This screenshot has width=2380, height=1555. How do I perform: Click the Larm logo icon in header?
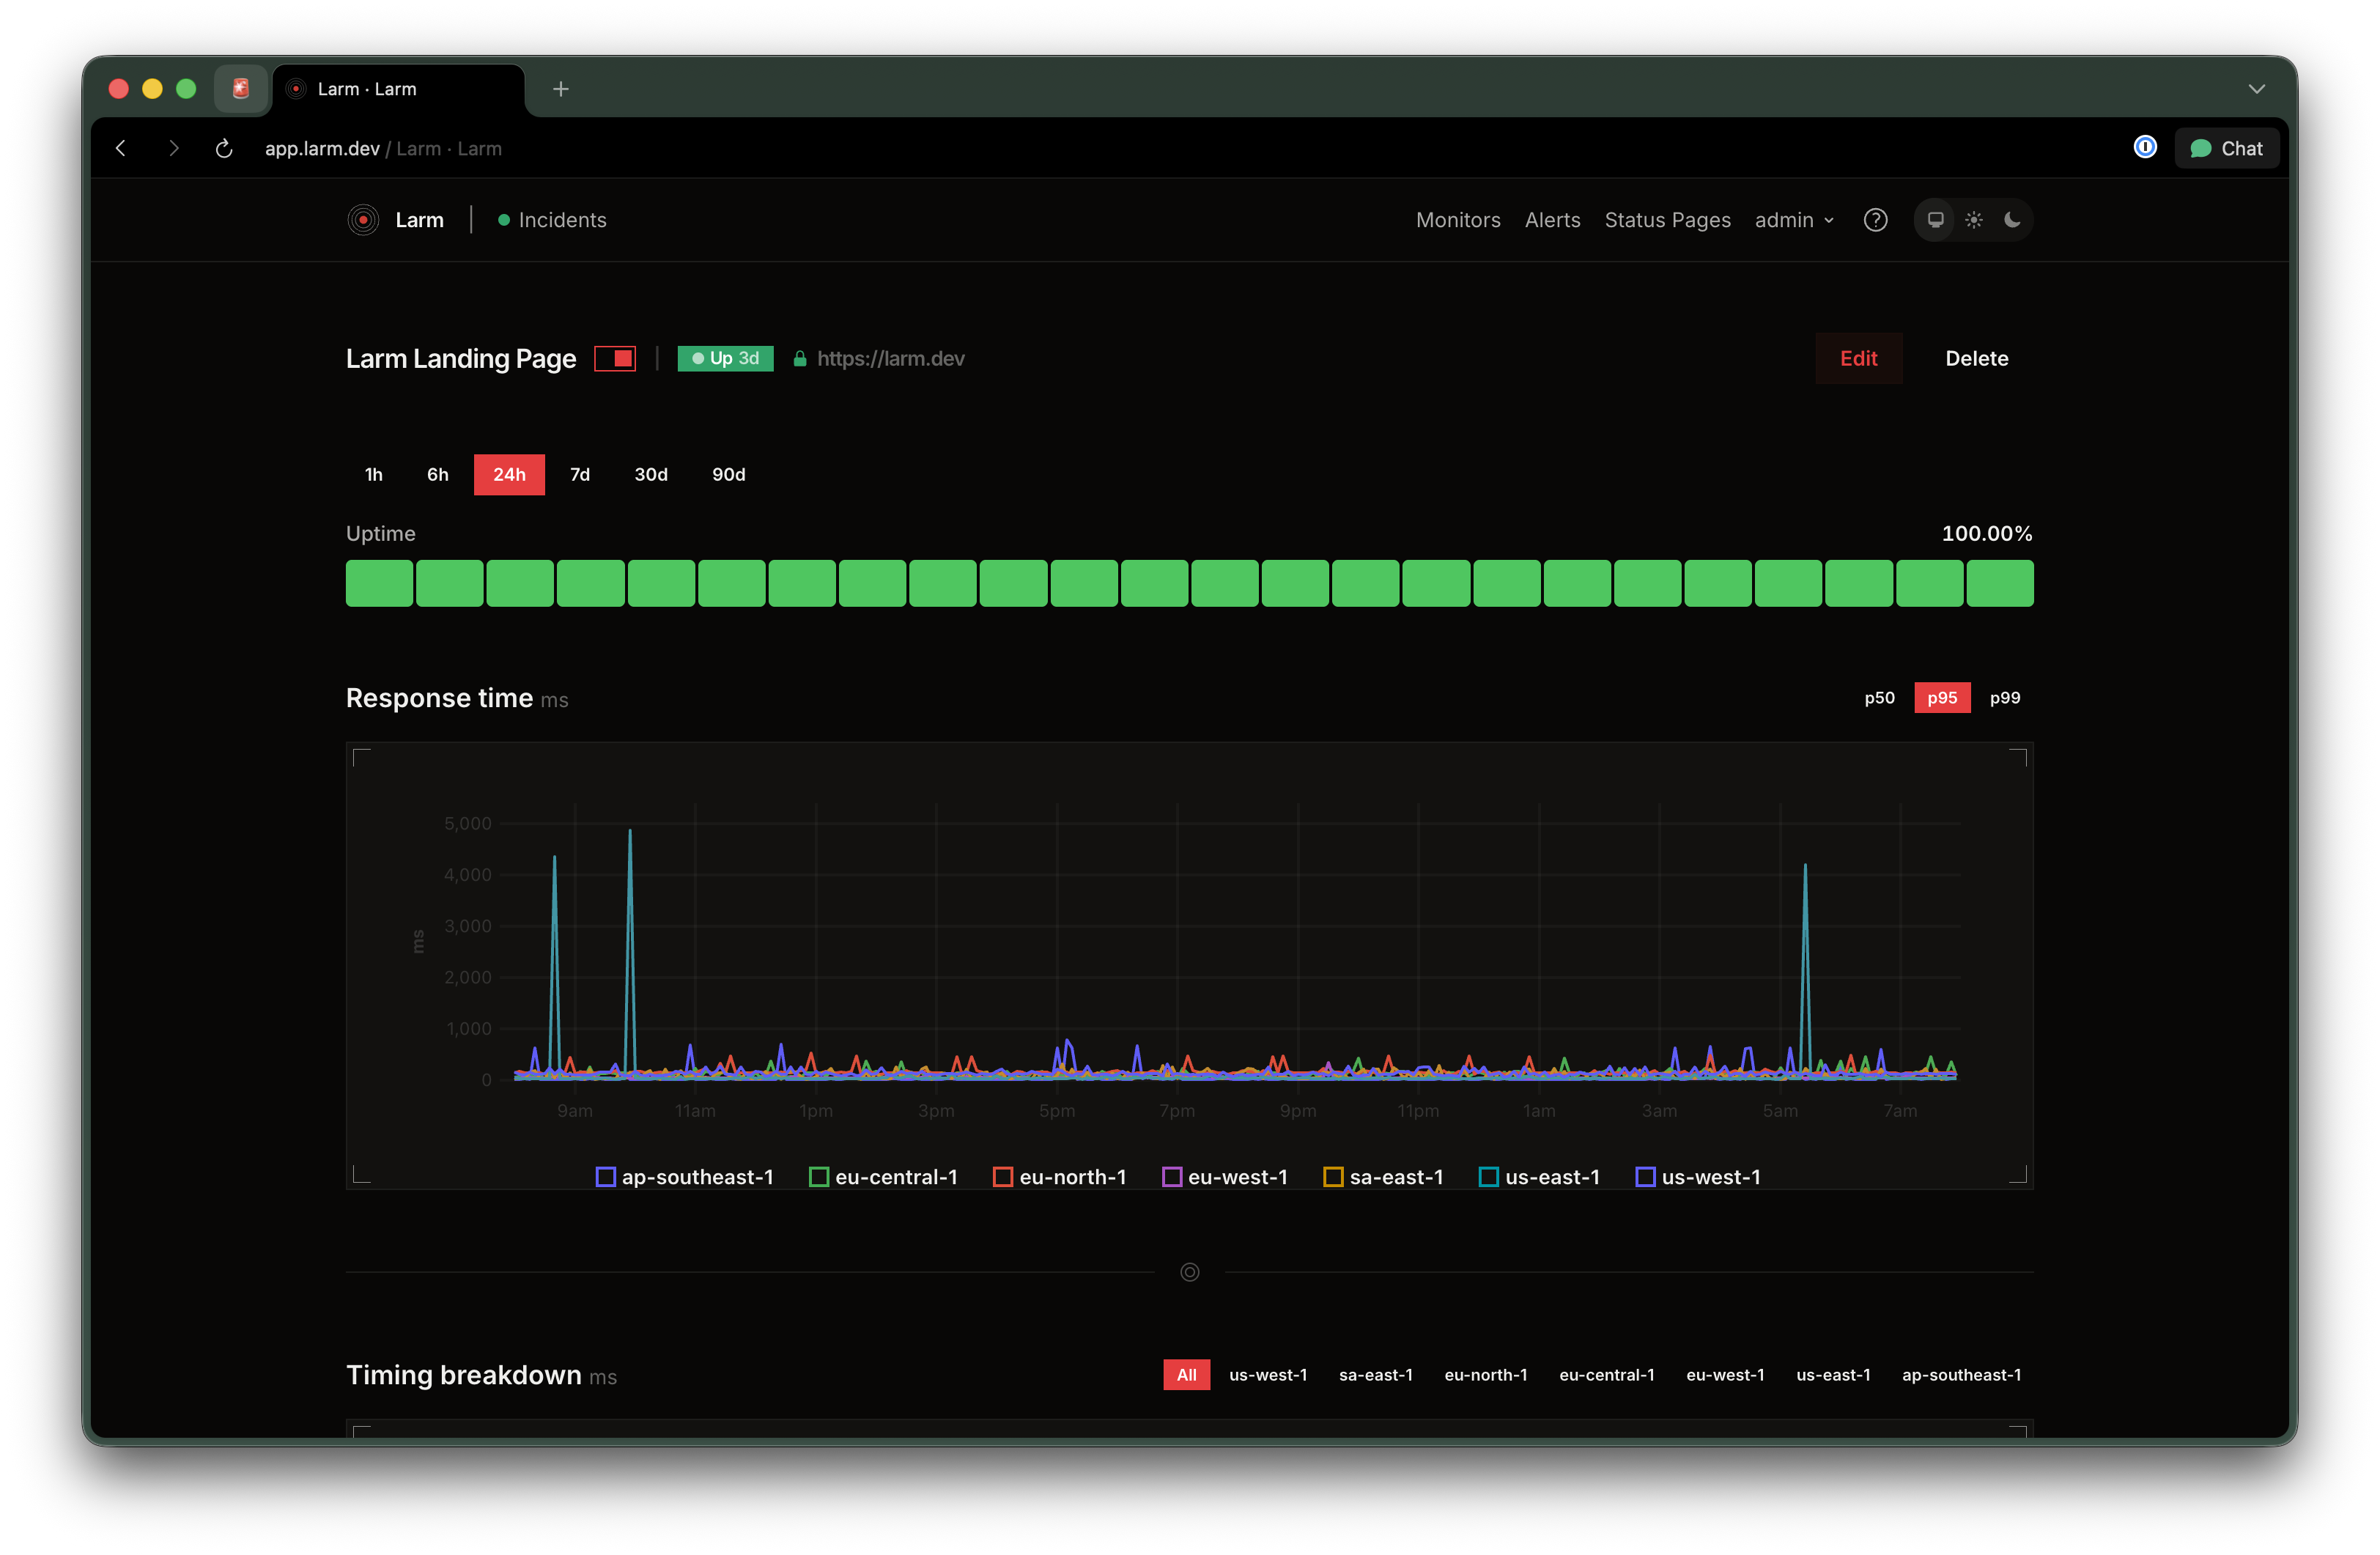tap(363, 220)
